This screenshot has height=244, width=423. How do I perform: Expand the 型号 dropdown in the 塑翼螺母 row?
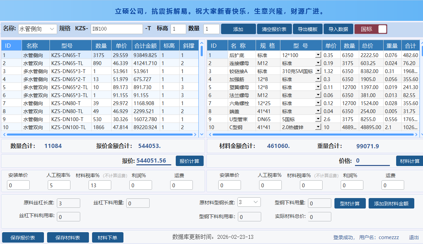(x=318, y=87)
